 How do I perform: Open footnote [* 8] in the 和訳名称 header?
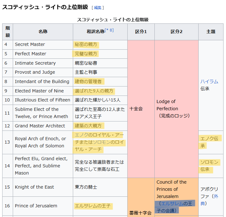point(109,30)
